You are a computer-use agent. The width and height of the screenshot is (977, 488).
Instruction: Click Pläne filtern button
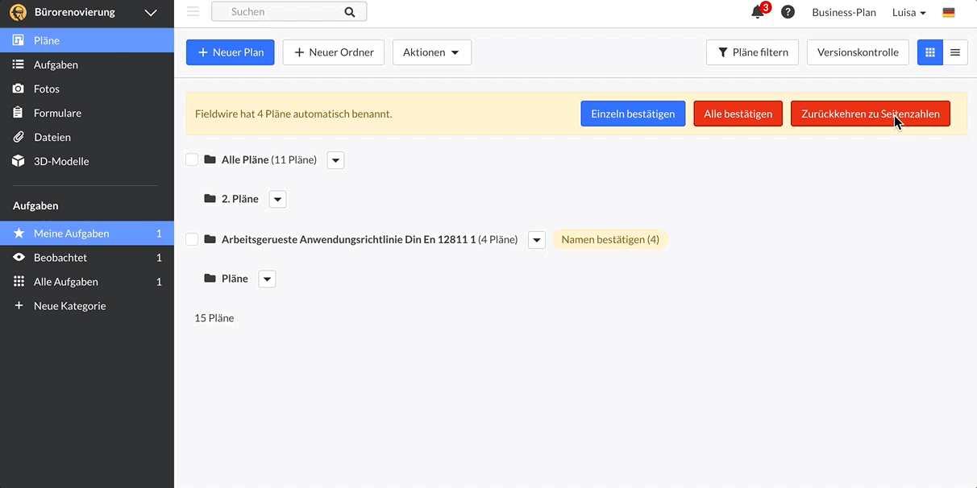pyautogui.click(x=753, y=52)
